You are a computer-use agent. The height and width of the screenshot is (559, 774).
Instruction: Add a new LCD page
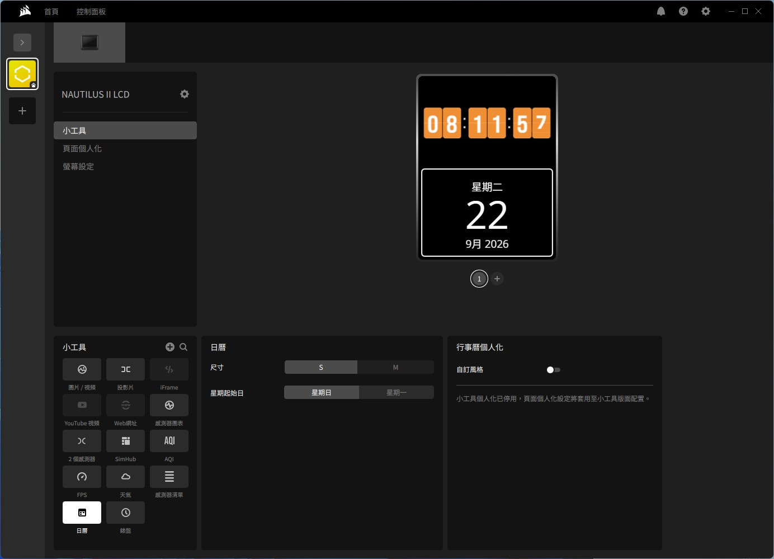pos(497,279)
